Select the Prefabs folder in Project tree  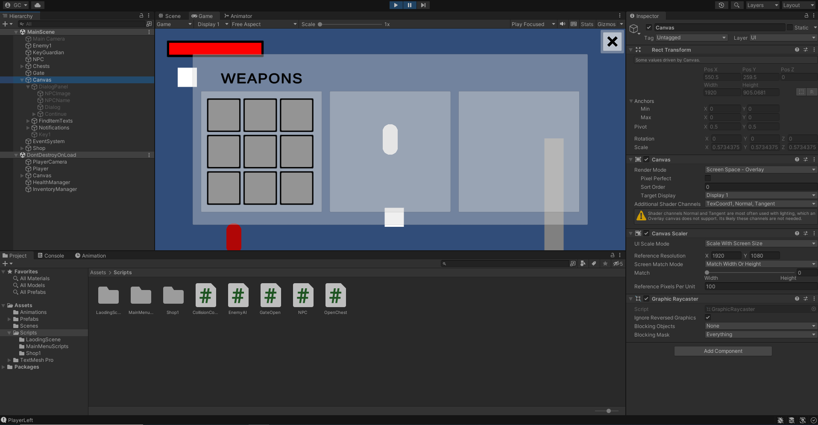point(29,319)
